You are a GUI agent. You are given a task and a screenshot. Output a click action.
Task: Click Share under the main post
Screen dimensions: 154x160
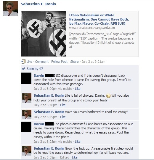(x=74, y=62)
